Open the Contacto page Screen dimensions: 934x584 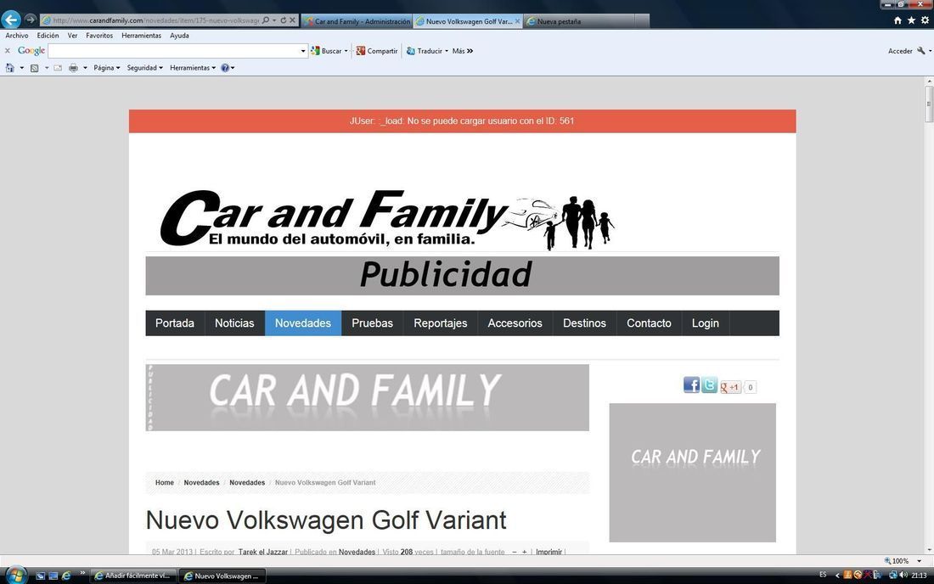coord(649,323)
